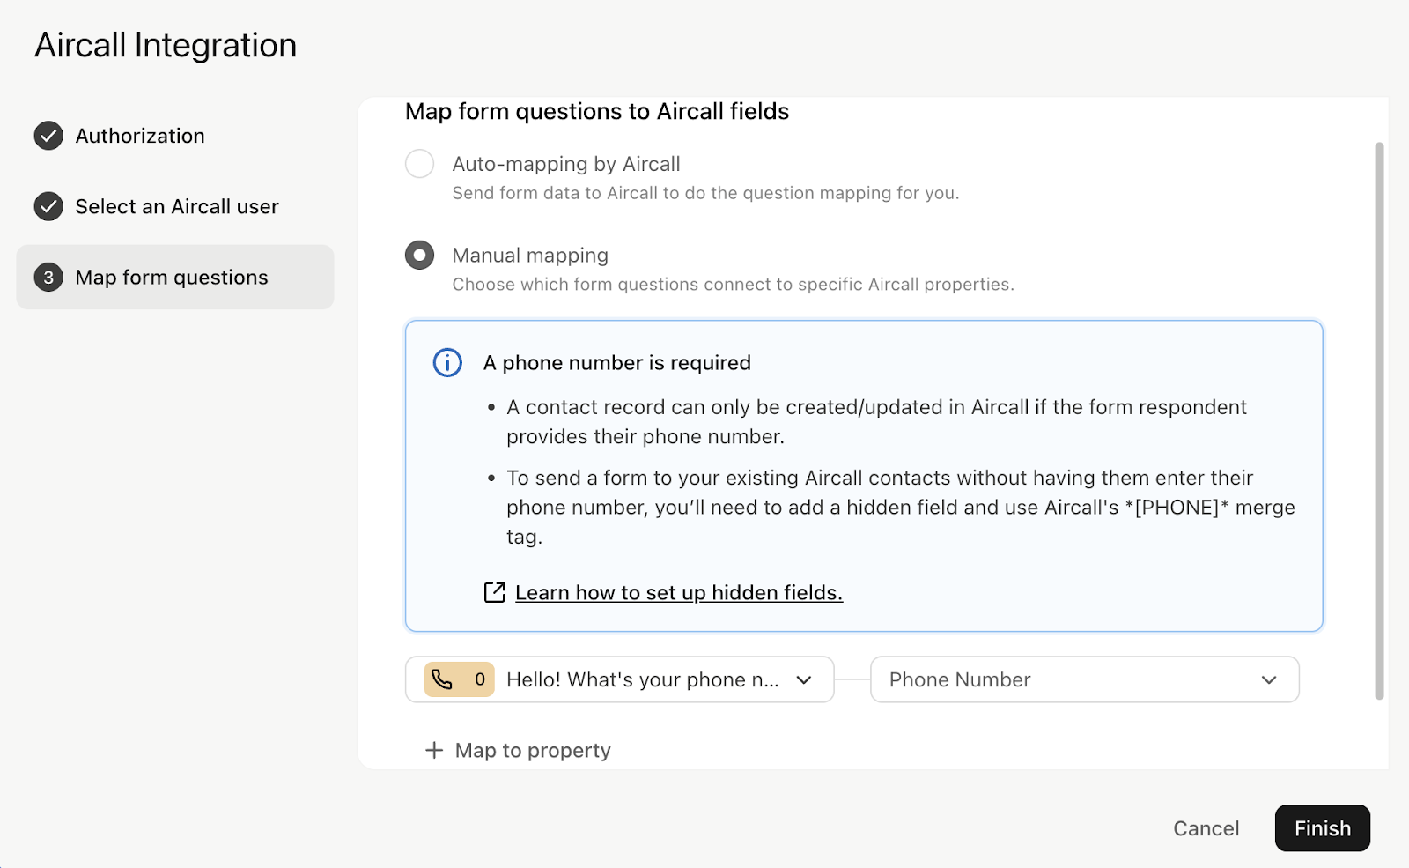
Task: Open the Phone Number Aircall property dropdown
Action: point(1084,679)
